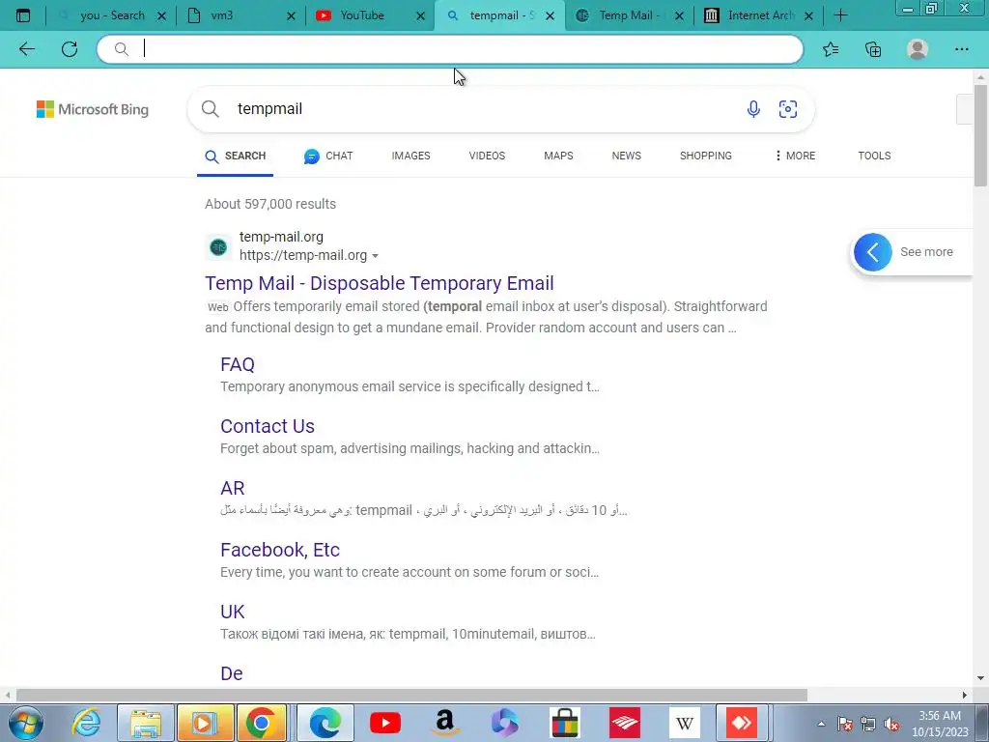Open the red AnyDesk taskbar icon

point(742,723)
